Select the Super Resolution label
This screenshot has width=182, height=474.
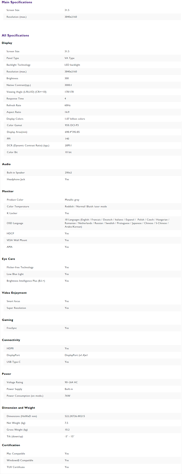point(16,308)
